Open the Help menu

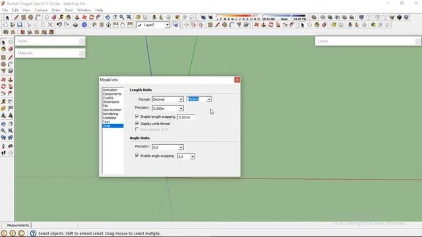tap(99, 10)
